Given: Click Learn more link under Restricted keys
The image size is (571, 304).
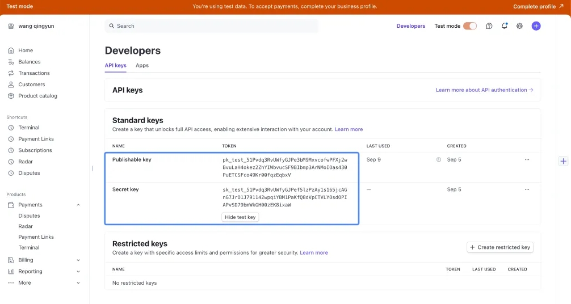Looking at the screenshot, I should click(x=313, y=252).
